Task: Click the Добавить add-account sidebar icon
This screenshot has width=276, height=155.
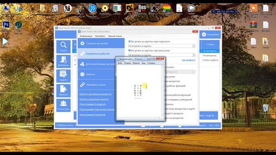Action: pos(63,61)
